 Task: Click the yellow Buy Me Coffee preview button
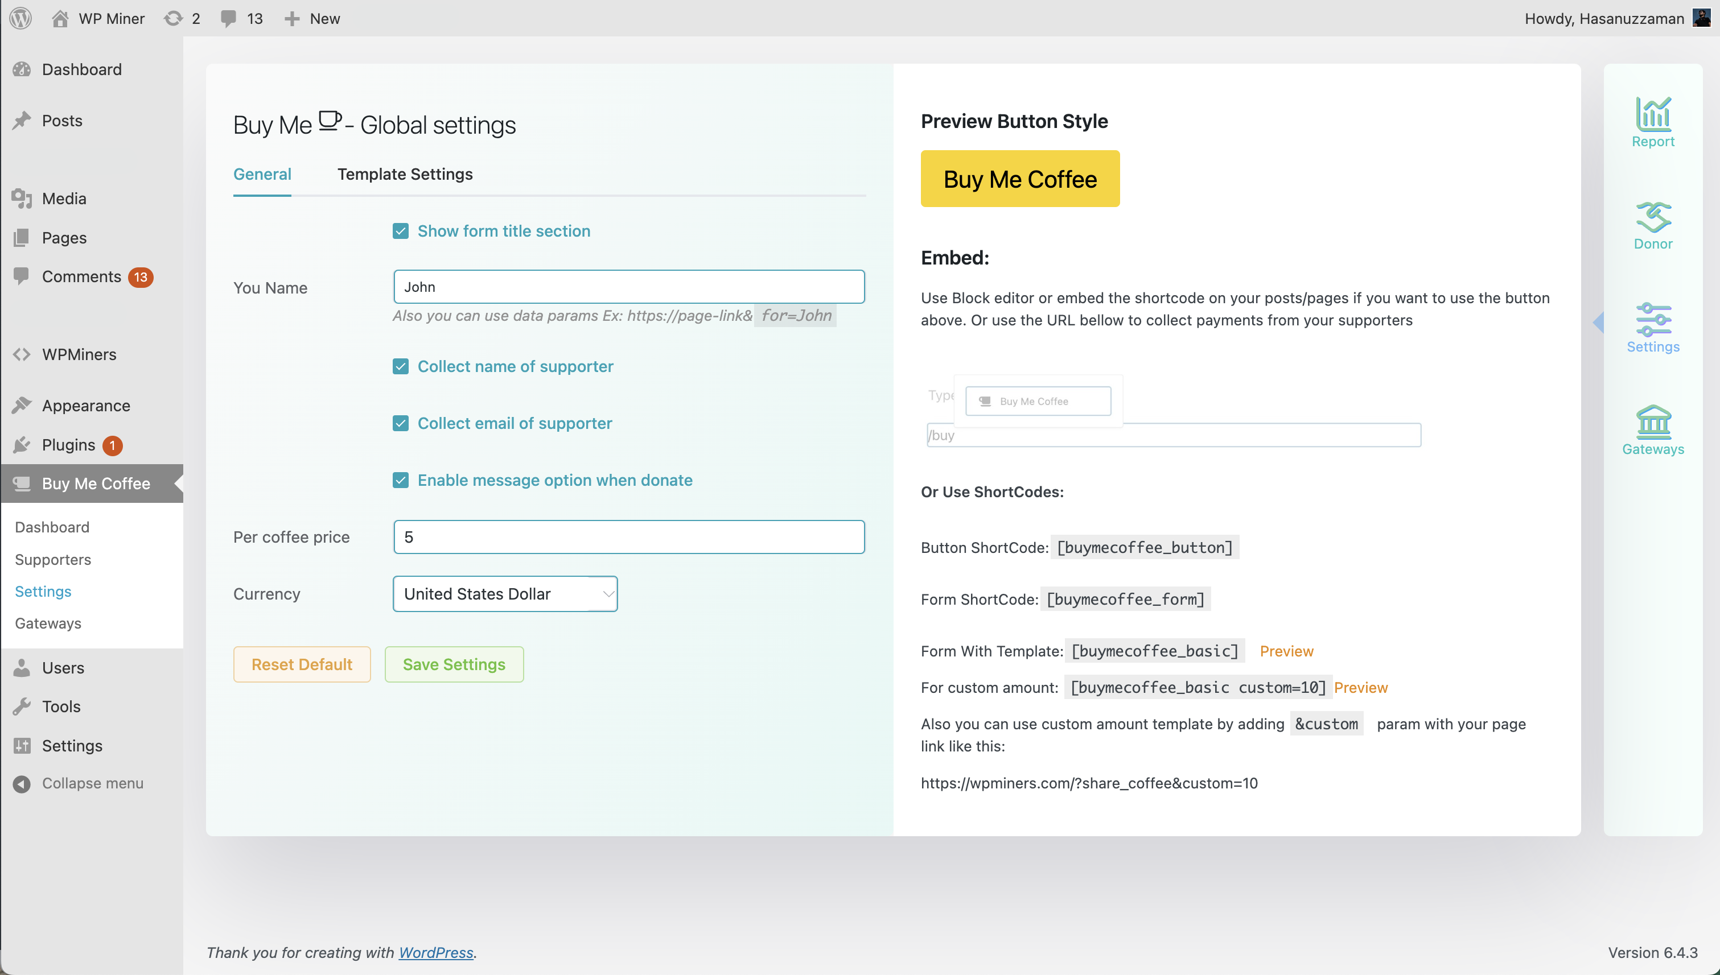[1020, 179]
